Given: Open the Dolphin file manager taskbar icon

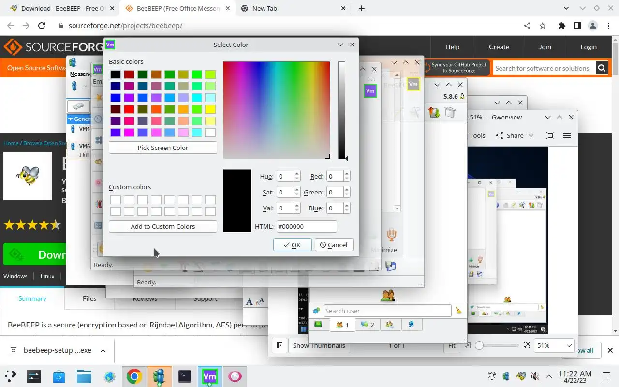Looking at the screenshot, I should click(84, 376).
